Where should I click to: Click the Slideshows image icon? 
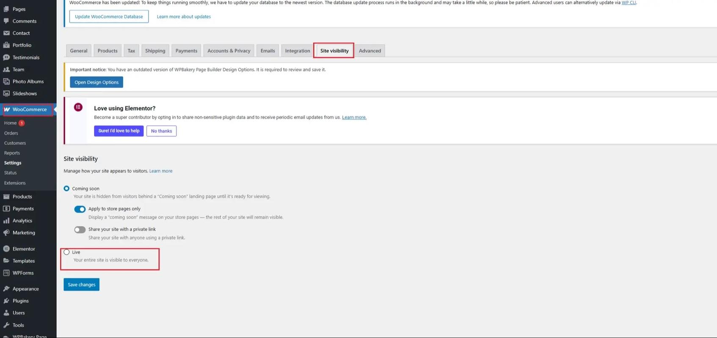tap(6, 93)
